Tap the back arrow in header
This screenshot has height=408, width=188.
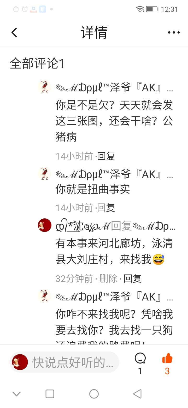pyautogui.click(x=14, y=32)
